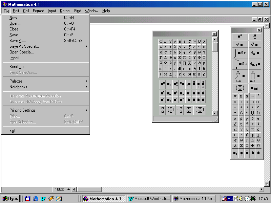This screenshot has height=203, width=271.
Task: Insert the single partial derivative template
Action: click(255, 53)
